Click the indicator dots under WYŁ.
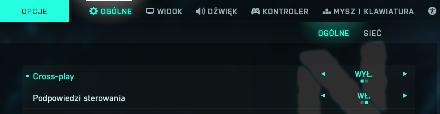 364,81
